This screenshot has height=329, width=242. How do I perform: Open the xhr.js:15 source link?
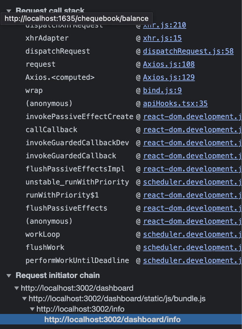click(162, 38)
